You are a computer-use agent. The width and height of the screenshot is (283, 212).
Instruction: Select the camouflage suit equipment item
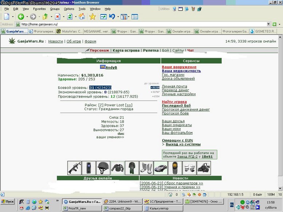[132, 168]
